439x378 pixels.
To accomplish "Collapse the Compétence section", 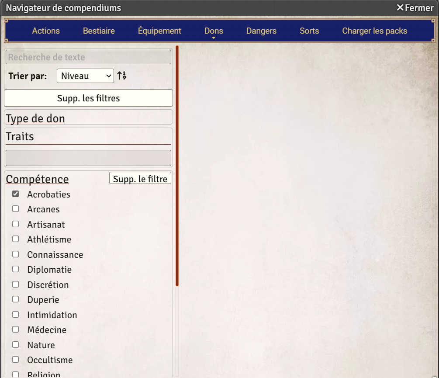I will (37, 179).
